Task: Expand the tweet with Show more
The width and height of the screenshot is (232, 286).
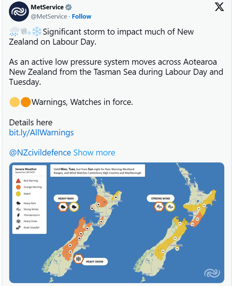Action: (x=94, y=152)
